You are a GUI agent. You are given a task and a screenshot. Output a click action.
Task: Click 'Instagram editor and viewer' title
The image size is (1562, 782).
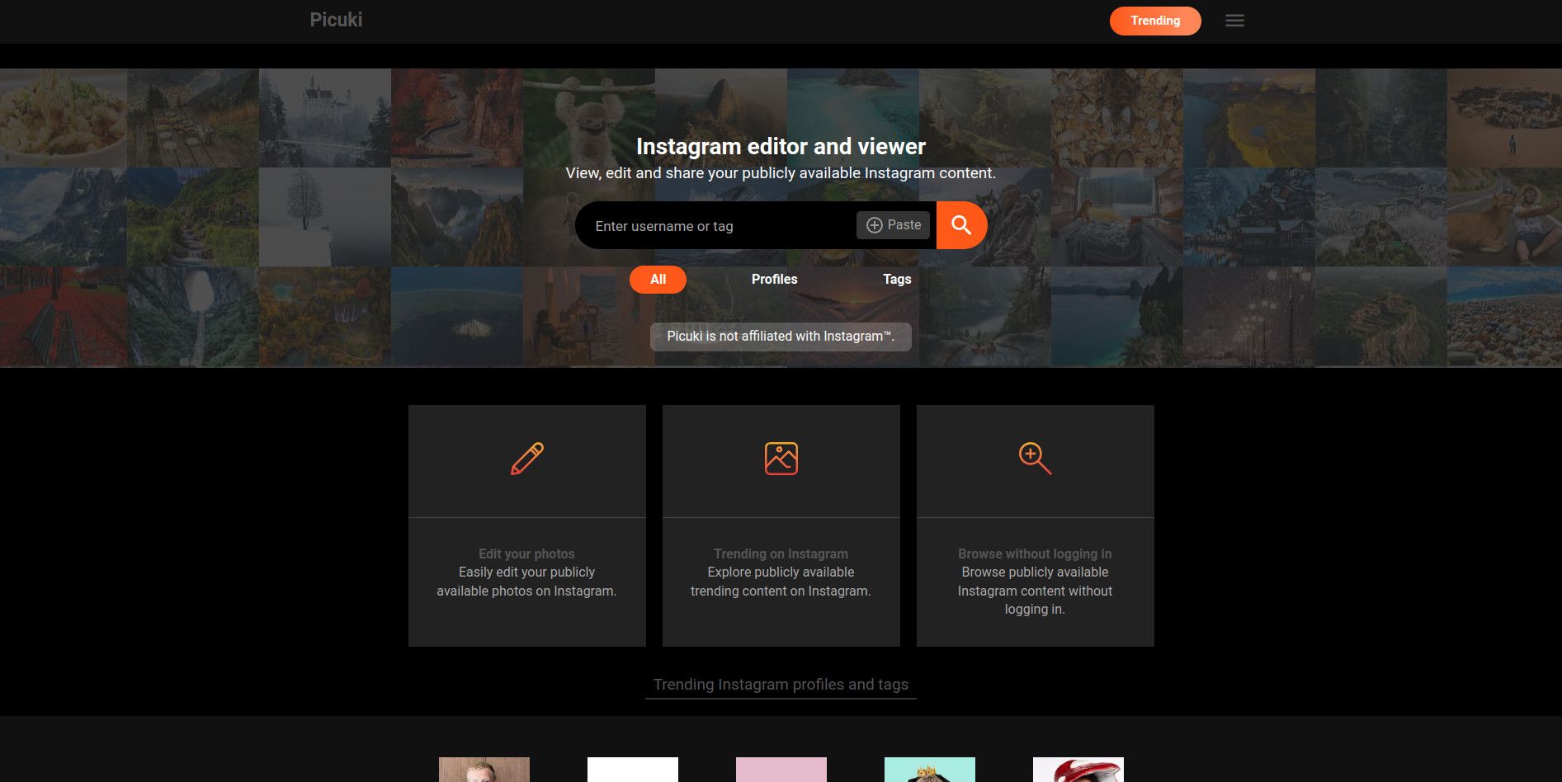(x=781, y=146)
